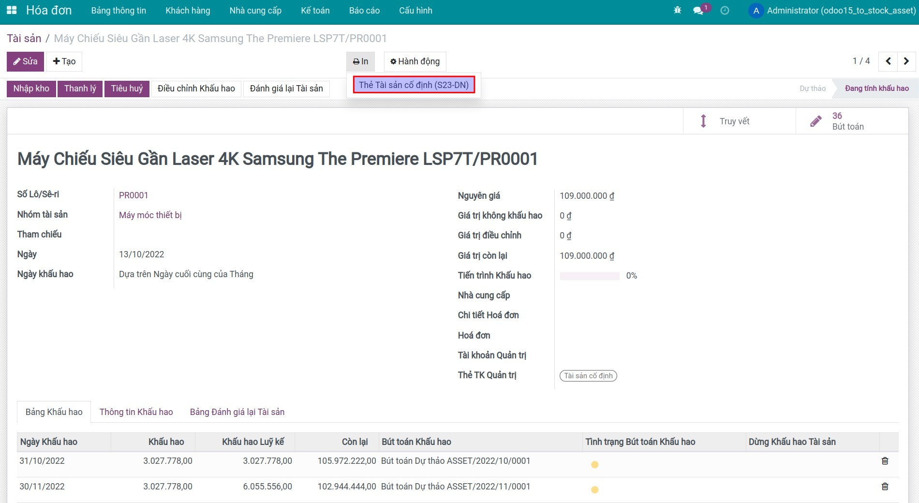Click the debug bug icon
This screenshot has height=503, width=919.
point(677,10)
